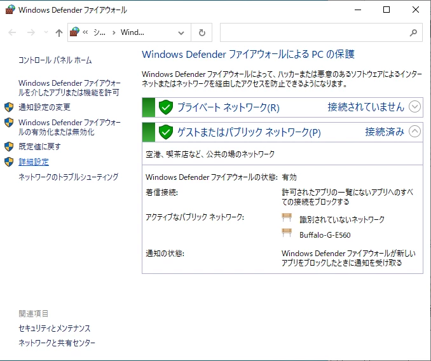Close the firewall window
Screen dimensions: 431x361
tap(416, 10)
